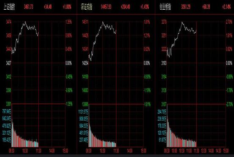
Task: Click the +1.43% change on 深证成指
Action: (145, 7)
